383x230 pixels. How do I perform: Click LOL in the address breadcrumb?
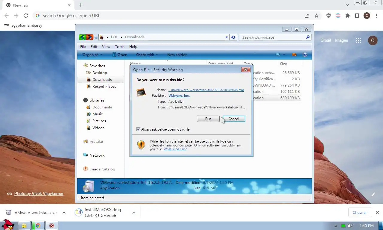click(114, 37)
